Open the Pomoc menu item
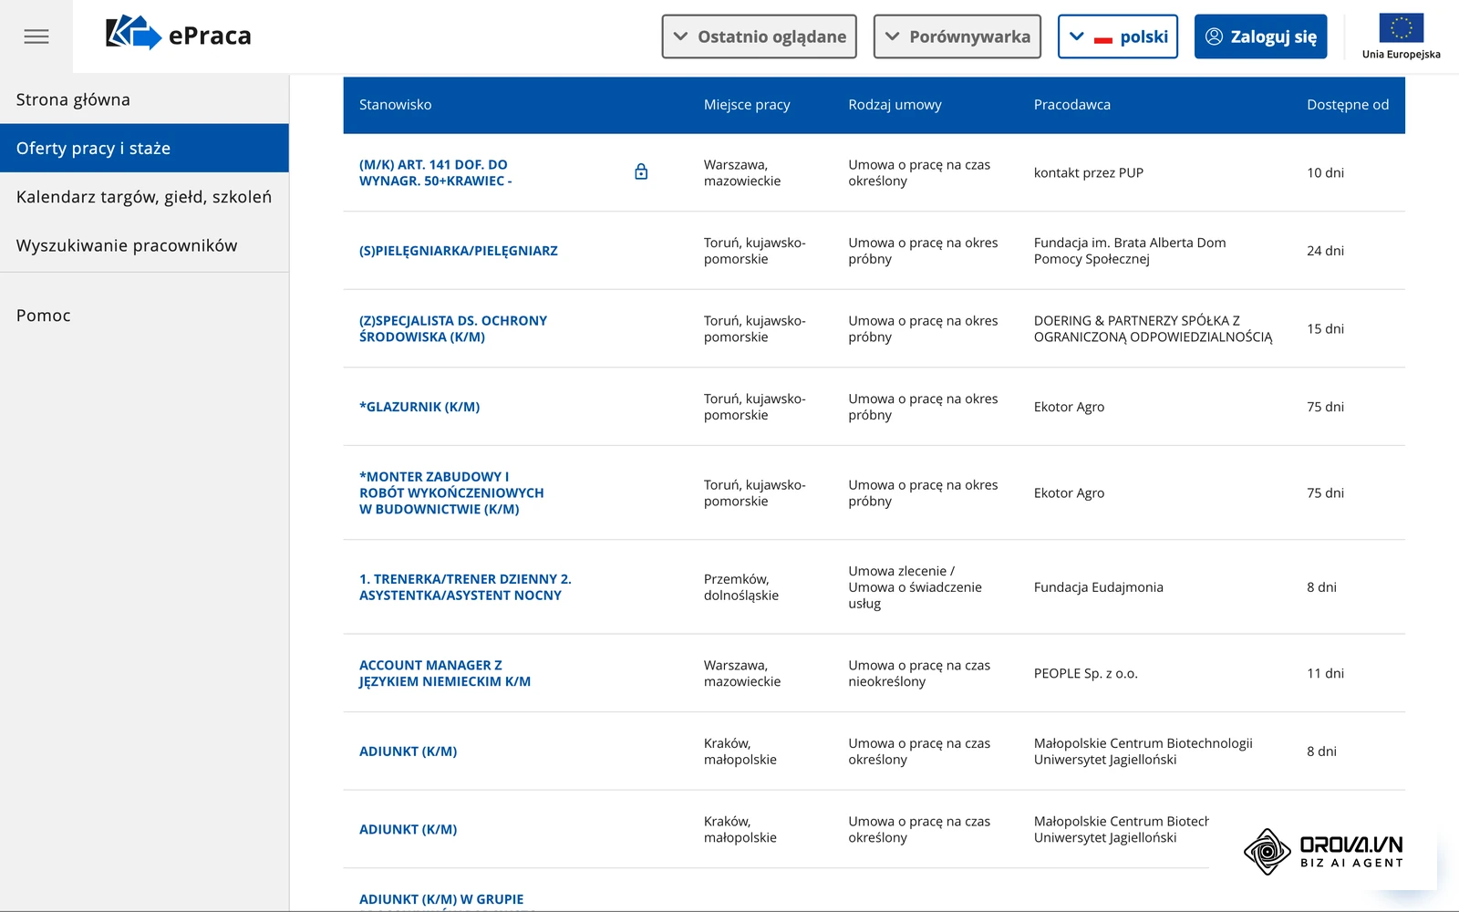 pos(144,316)
